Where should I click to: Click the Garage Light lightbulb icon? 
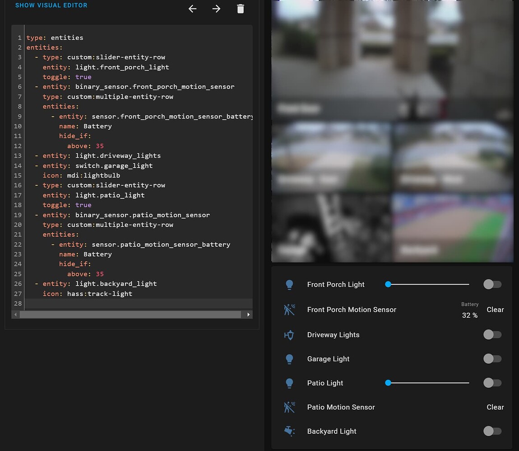289,358
